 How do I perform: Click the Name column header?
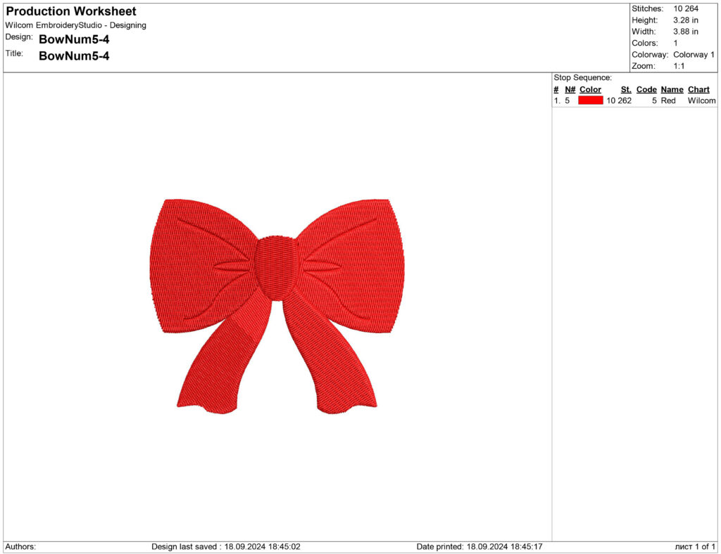coord(672,89)
